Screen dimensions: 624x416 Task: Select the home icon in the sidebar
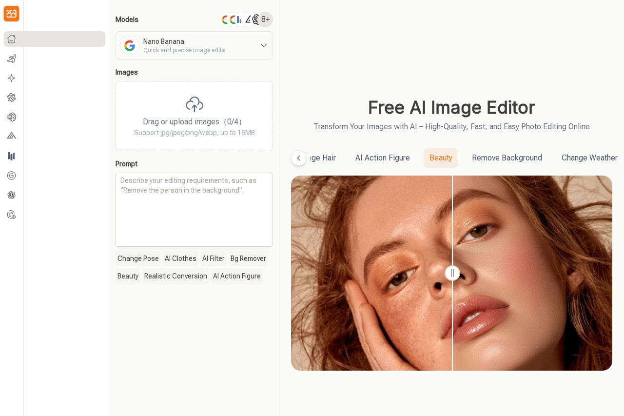coord(11,39)
